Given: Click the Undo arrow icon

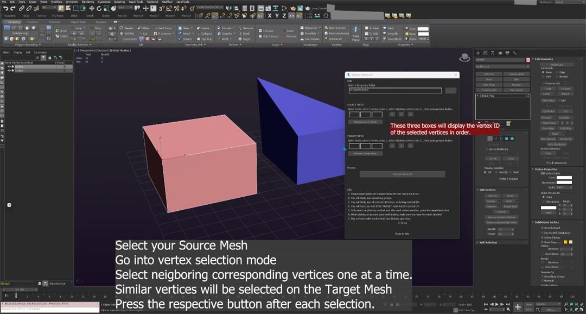Looking at the screenshot, I should coord(5,8).
